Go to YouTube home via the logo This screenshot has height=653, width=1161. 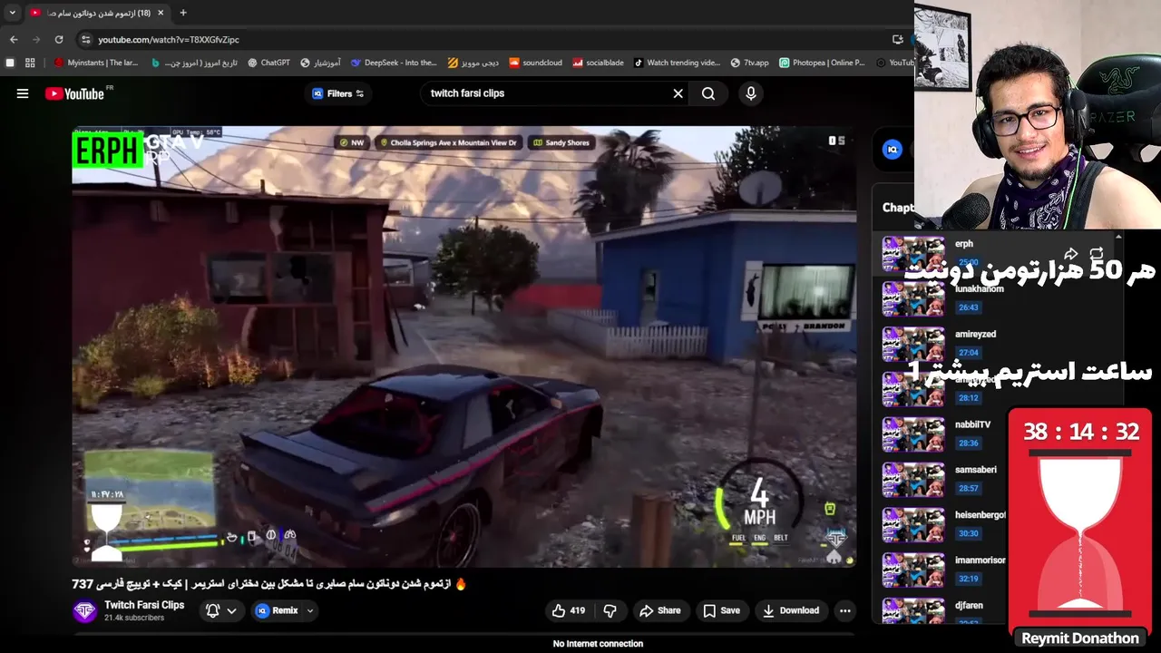pos(74,93)
